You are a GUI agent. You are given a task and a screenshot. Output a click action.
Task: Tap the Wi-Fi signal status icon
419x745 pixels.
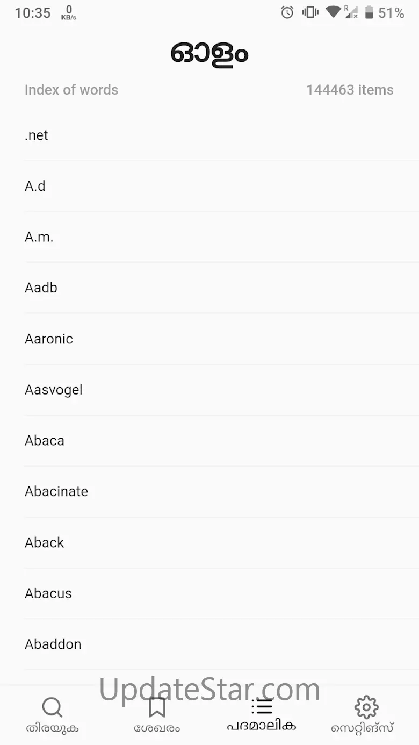tap(333, 12)
